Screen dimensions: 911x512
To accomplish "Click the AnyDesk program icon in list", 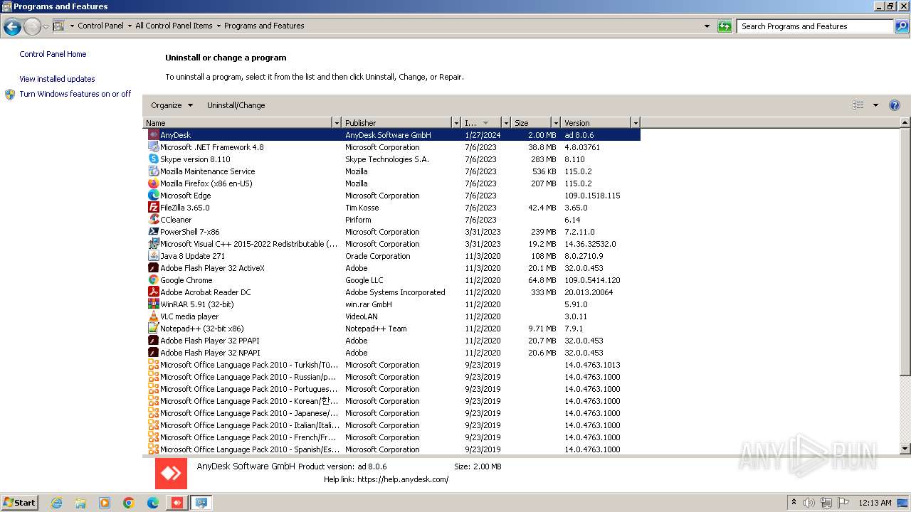I will click(153, 134).
